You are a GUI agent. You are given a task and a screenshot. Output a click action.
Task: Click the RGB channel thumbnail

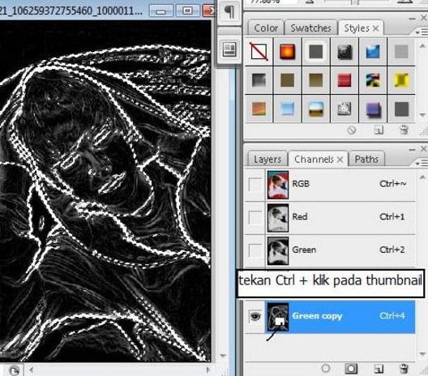[x=278, y=185]
